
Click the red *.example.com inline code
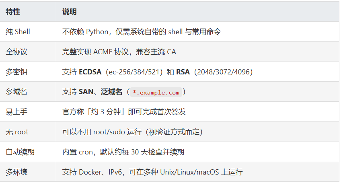click(156, 92)
